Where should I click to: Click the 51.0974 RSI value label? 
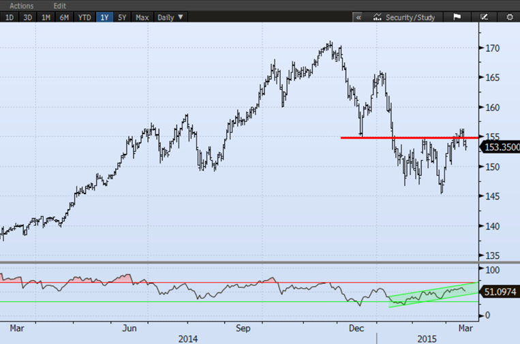pyautogui.click(x=500, y=291)
